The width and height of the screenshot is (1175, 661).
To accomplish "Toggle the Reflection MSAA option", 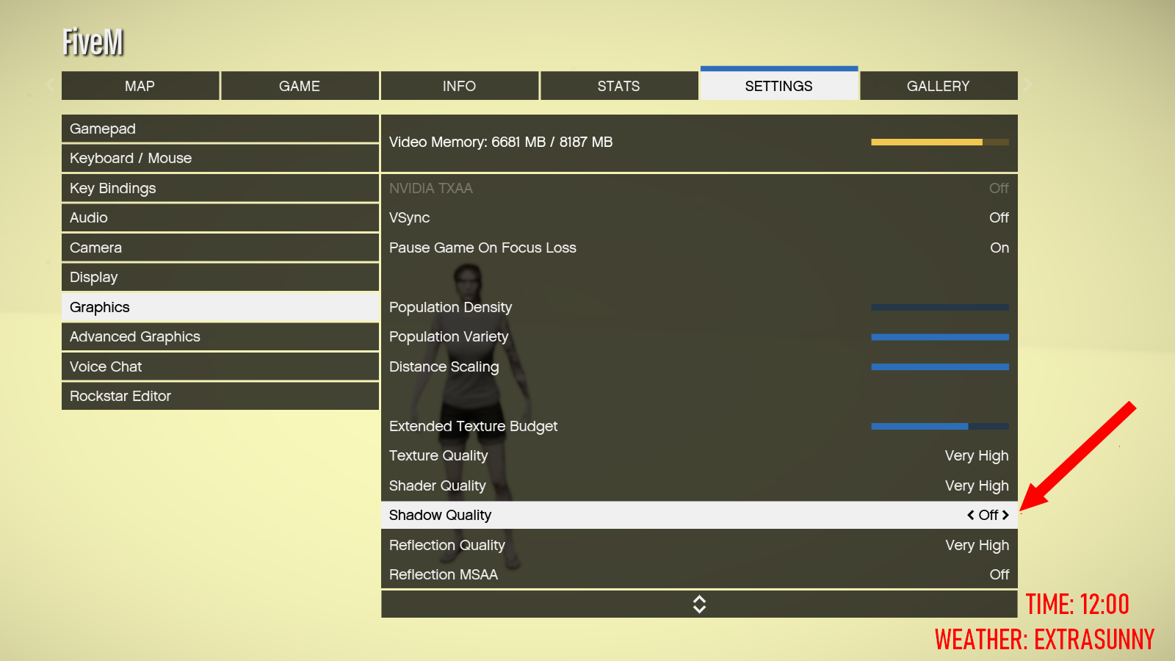I will pos(699,574).
